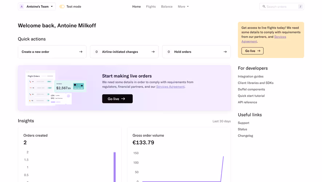322x182 pixels.
Task: Click the 'Welcome back, Antoine Milkoff' heading
Action: pyautogui.click(x=57, y=26)
